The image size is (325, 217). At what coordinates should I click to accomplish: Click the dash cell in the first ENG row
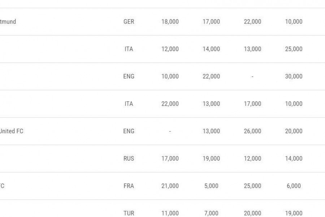tap(252, 76)
